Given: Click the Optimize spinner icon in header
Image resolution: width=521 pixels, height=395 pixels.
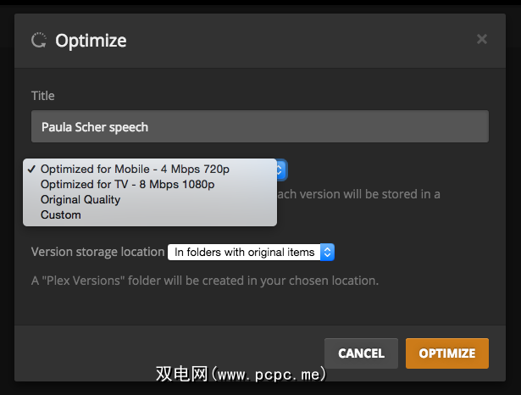Looking at the screenshot, I should point(38,39).
